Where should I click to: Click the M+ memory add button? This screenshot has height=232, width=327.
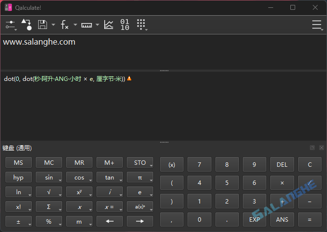[x=110, y=163]
